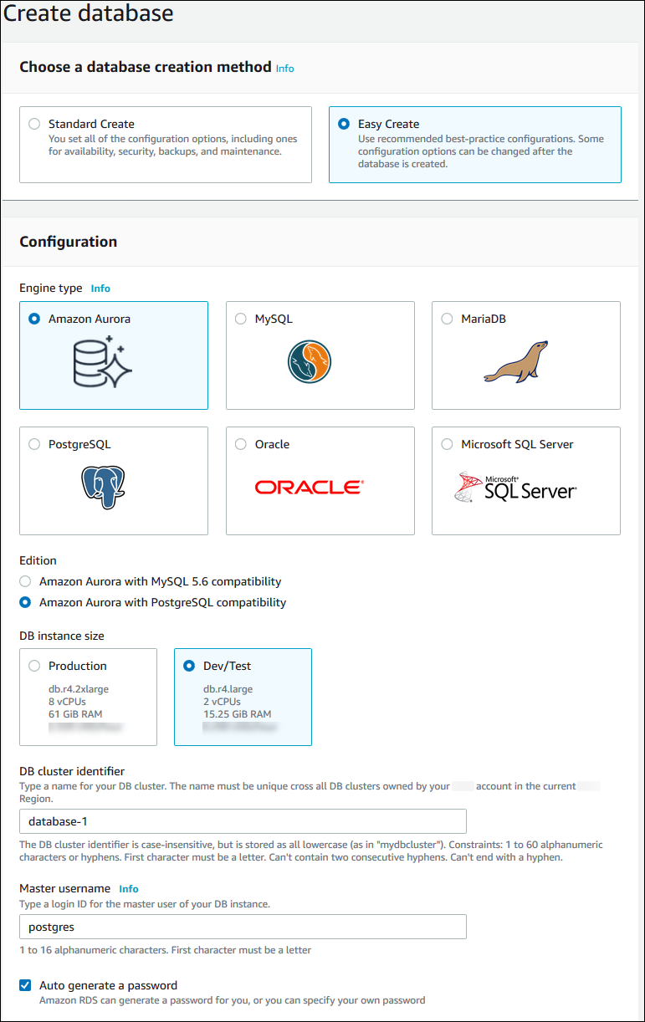Choose Aurora with MySQL 5.6 compatibility
The image size is (645, 1022).
[27, 581]
